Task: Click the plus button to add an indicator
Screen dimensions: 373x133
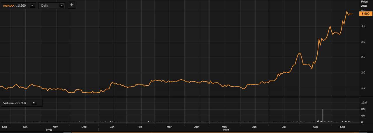Action: (72, 5)
